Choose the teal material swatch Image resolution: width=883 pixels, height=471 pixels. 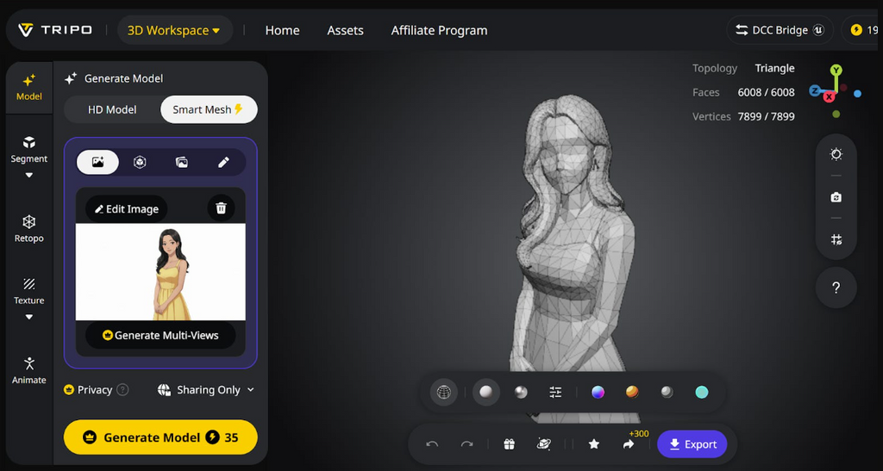pos(702,393)
